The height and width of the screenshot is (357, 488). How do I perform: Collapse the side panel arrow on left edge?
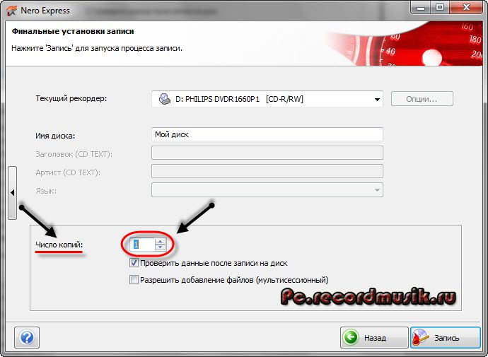12,193
